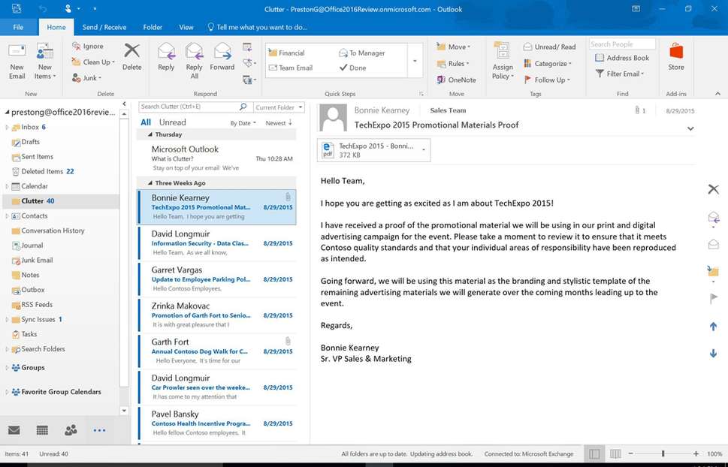Create a New Email
The image size is (728, 467).
tap(17, 62)
